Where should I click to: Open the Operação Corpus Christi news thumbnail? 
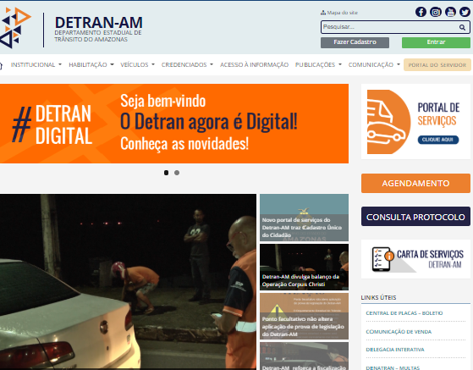pos(304,267)
